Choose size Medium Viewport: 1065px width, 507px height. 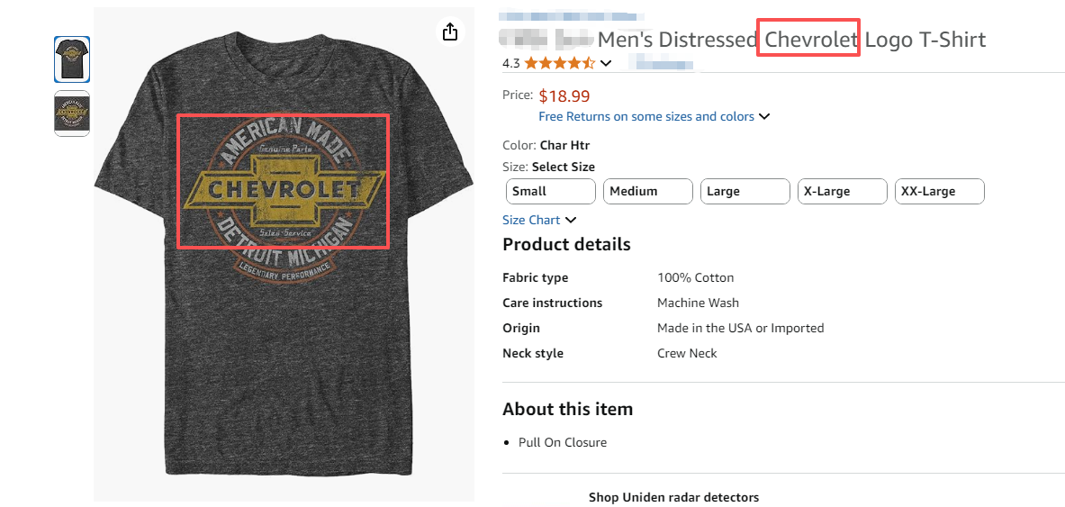[x=647, y=191]
